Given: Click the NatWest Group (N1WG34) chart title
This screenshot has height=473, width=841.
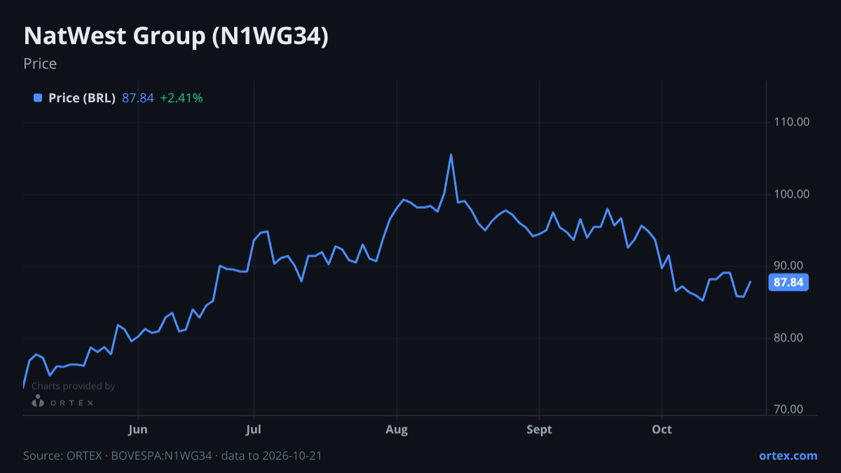Looking at the screenshot, I should (x=176, y=36).
